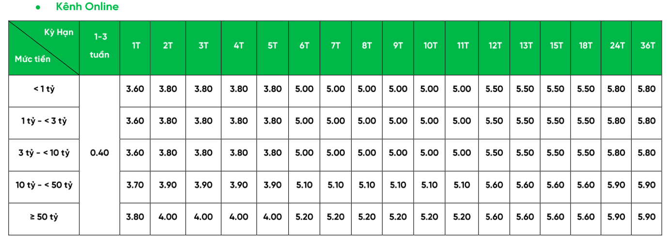The image size is (669, 242).
Task: Click the Kênh Online heading
Action: 87,7
